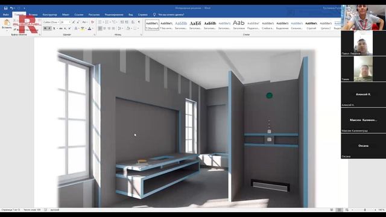Toggle Italic formatting
This screenshot has width=386, height=217.
[x=49, y=28]
